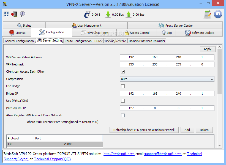Open the Access Control tab

pyautogui.click(x=137, y=33)
